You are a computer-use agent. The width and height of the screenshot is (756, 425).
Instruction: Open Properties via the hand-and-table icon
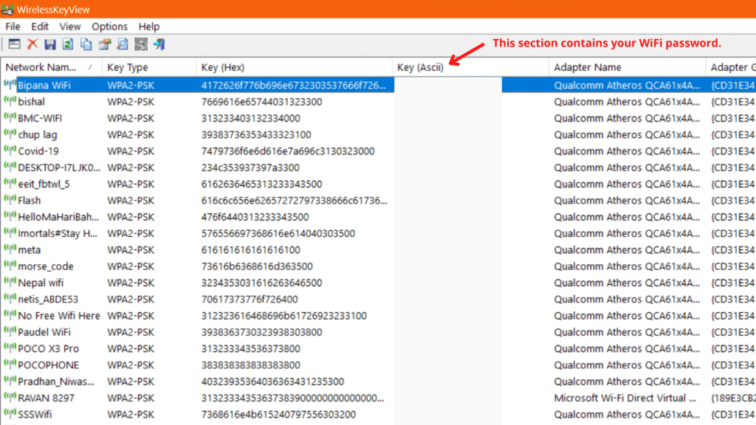[x=105, y=44]
